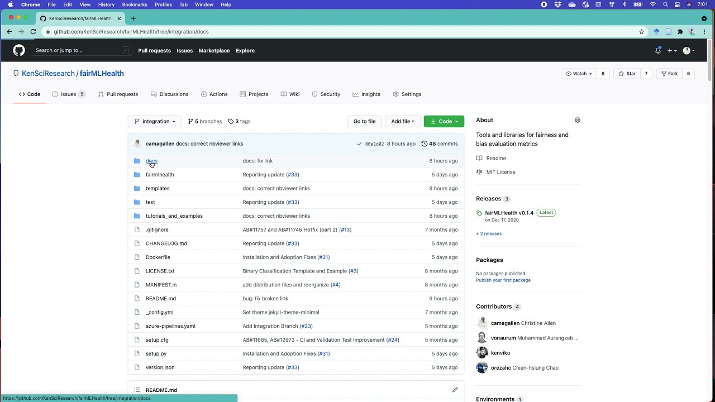Star the fairMLHealth repository
715x402 pixels.
(627, 74)
